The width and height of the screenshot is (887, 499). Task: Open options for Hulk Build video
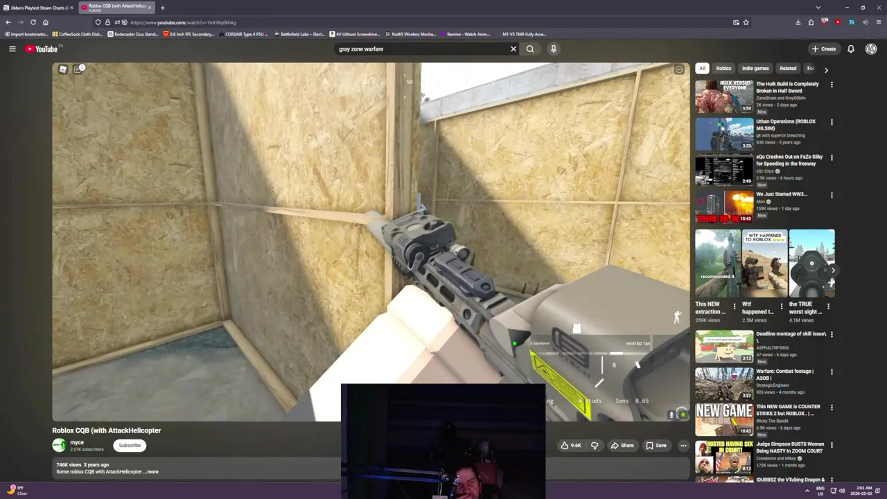[832, 85]
